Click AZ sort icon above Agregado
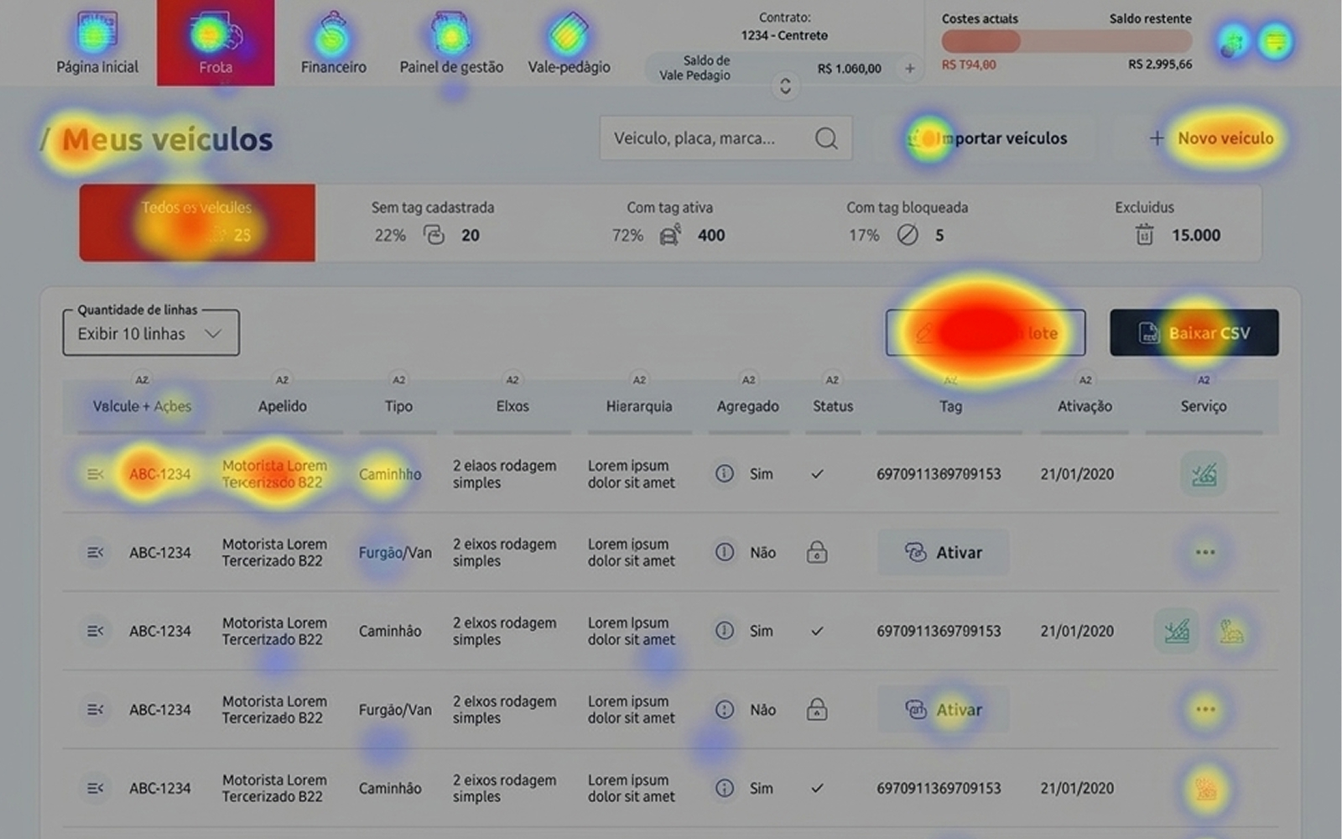The width and height of the screenshot is (1342, 839). click(748, 380)
